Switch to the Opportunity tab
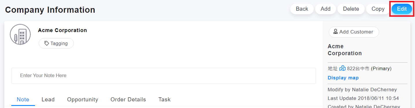The height and width of the screenshot is (108, 415). pyautogui.click(x=82, y=100)
